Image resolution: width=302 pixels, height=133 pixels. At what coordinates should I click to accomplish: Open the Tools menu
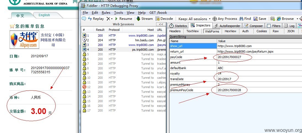[118, 13]
